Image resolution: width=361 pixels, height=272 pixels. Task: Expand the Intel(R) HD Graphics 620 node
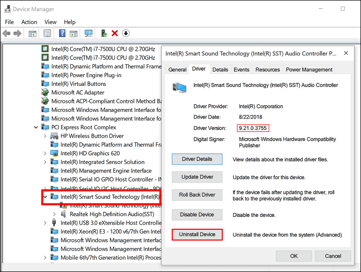coord(45,153)
